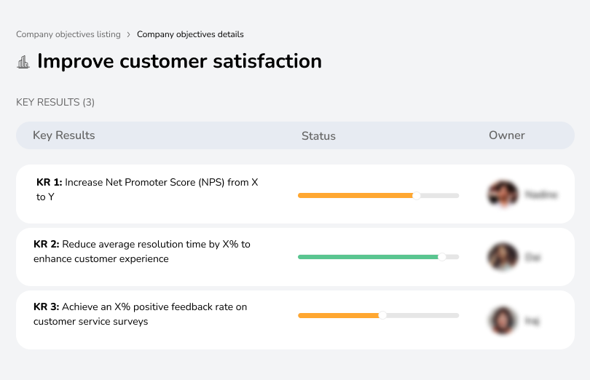Click the Status column header
Screen dimensions: 590x380
pyautogui.click(x=318, y=136)
